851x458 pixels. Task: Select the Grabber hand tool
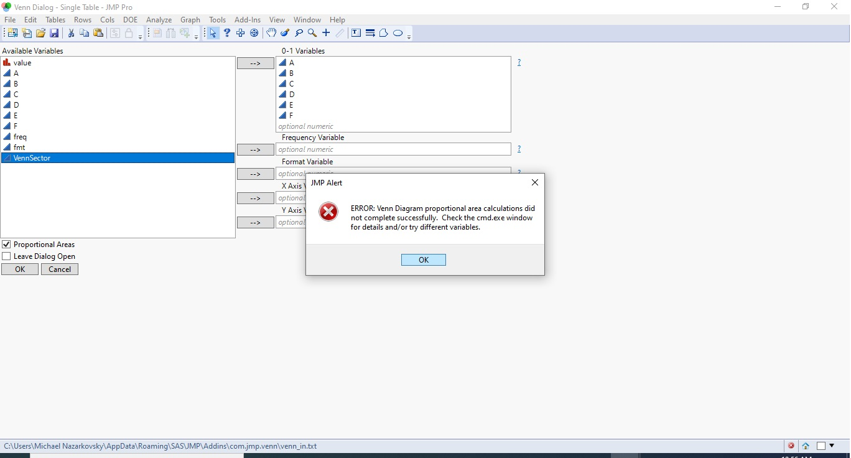(x=271, y=33)
